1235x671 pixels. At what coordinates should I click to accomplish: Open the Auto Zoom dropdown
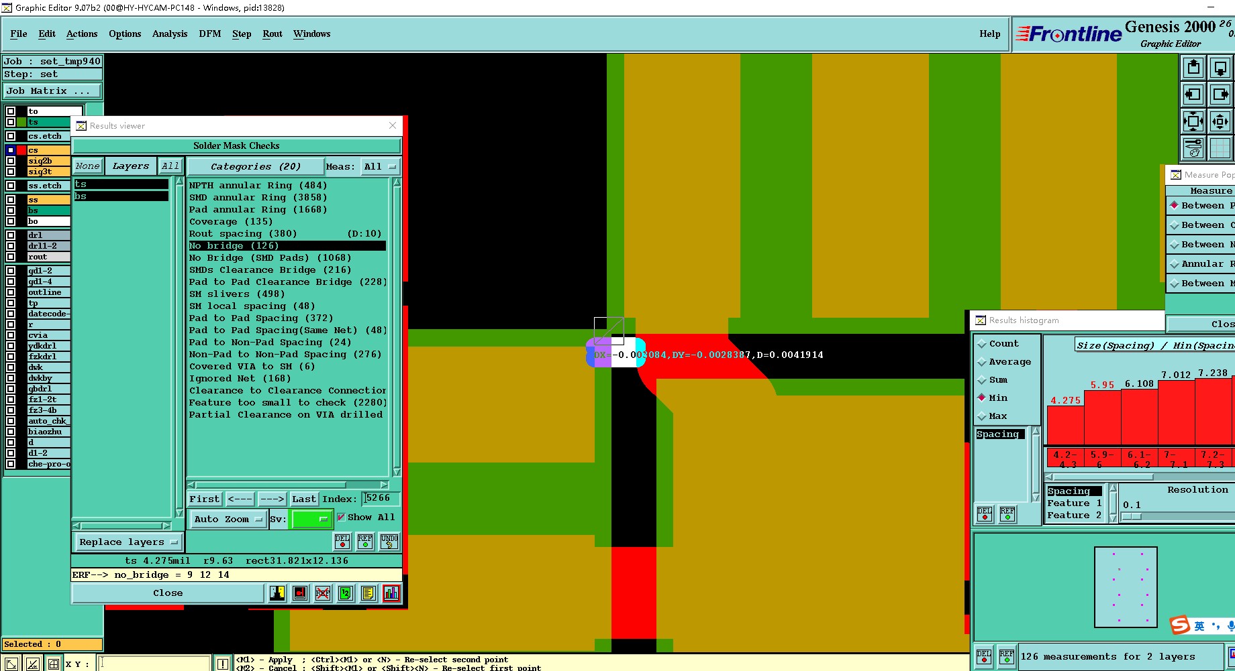(228, 520)
